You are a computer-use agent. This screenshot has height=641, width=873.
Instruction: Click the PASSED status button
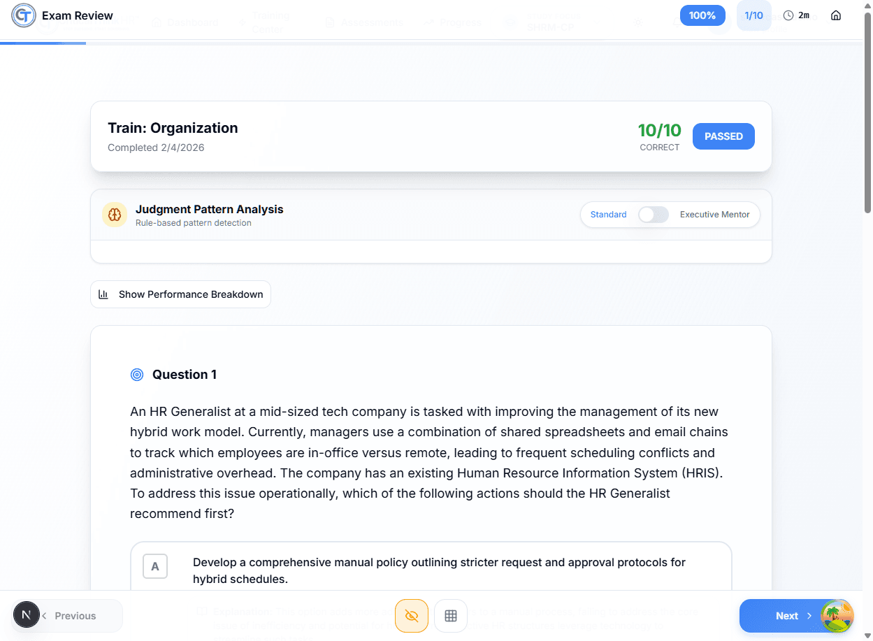[723, 136]
